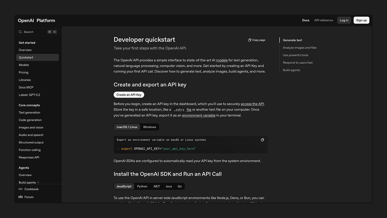Follow the environment variable link
Screen dimensions: 387x218
pos(199,115)
